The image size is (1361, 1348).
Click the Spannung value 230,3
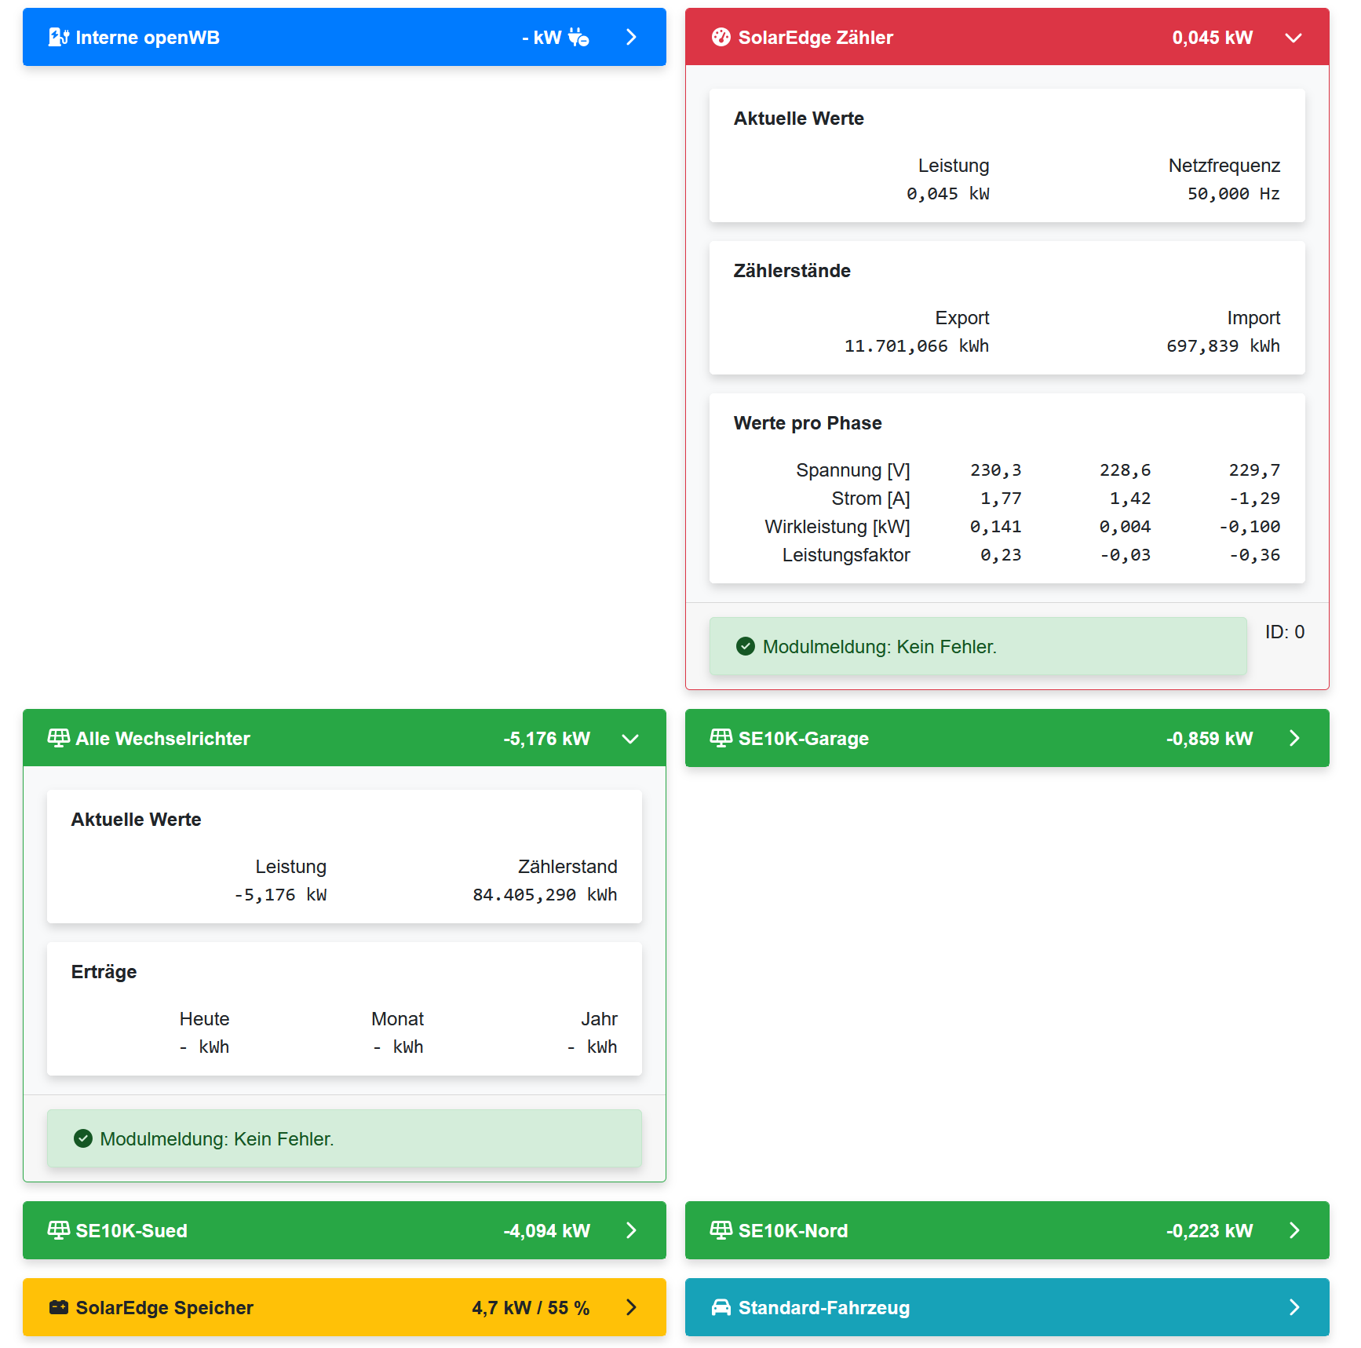pyautogui.click(x=995, y=469)
